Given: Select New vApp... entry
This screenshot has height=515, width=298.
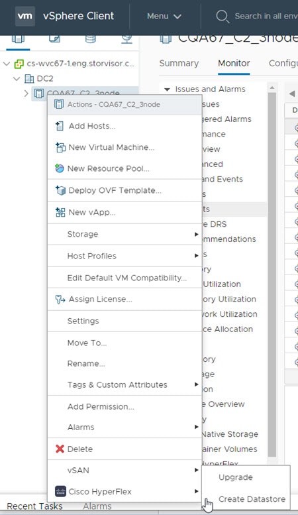Looking at the screenshot, I should click(x=124, y=212).
